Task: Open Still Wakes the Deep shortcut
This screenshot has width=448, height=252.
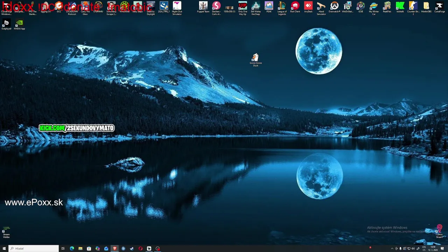Action: 255,8
